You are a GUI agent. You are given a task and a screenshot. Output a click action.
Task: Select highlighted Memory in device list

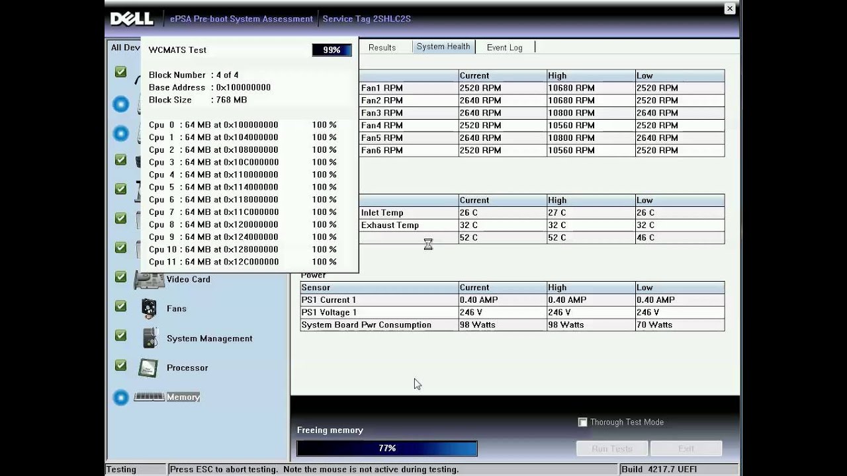pos(183,397)
